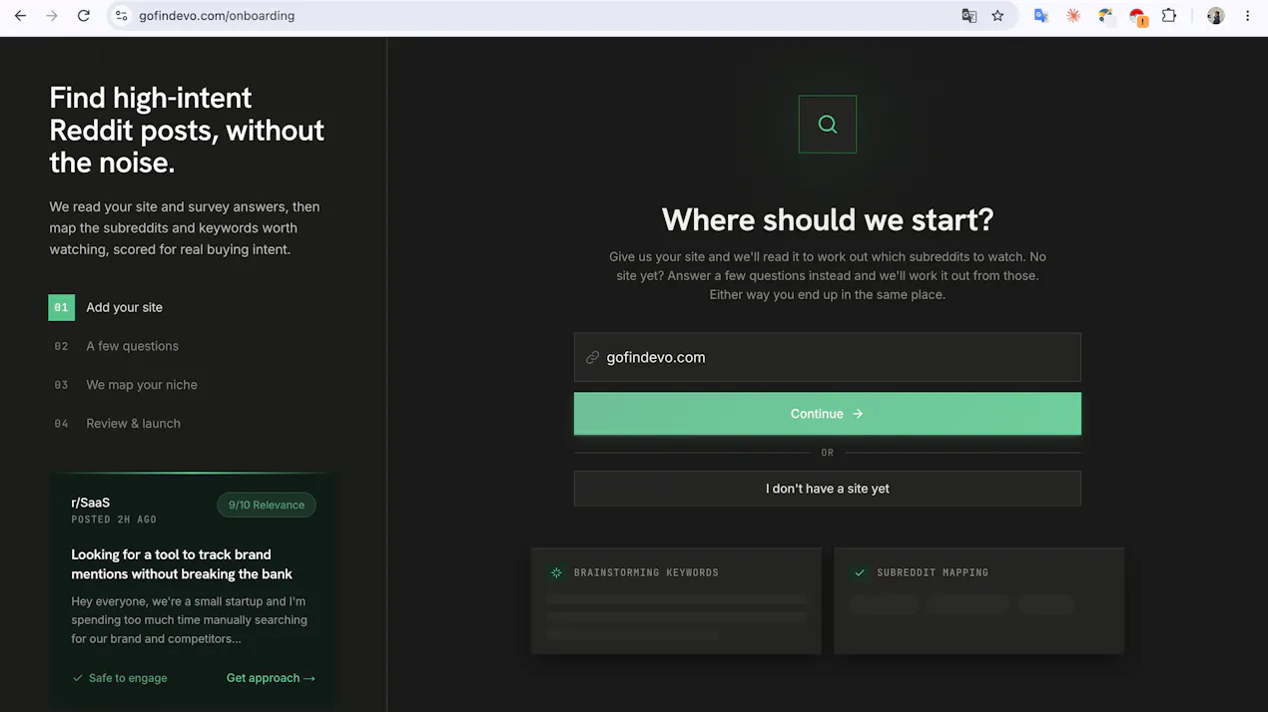Bookmark the page with the star icon
Screen dimensions: 1268x712
[997, 16]
